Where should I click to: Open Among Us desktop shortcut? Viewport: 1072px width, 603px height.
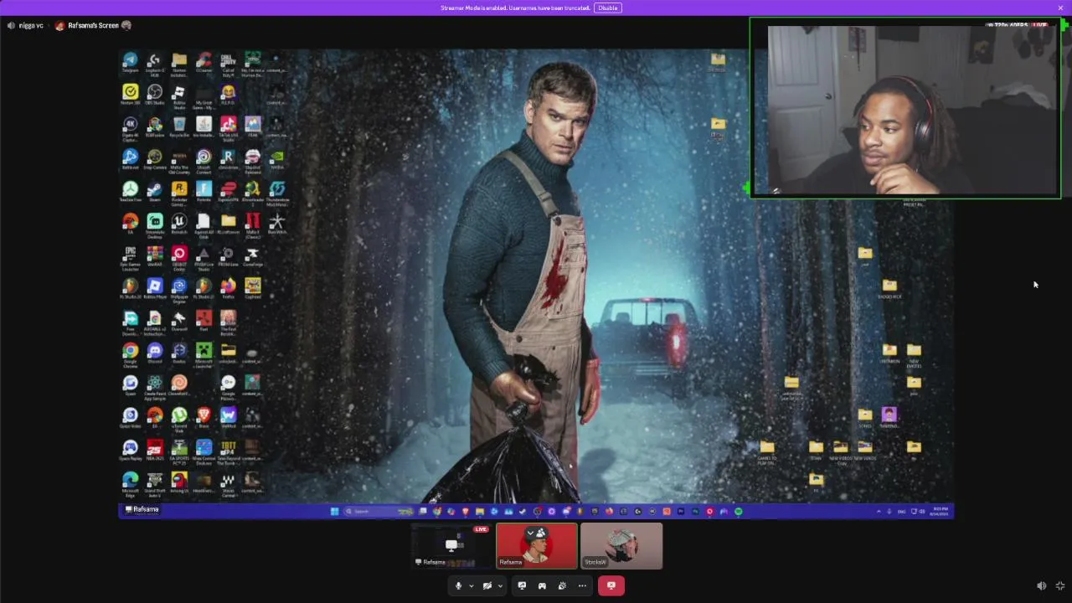point(179,482)
